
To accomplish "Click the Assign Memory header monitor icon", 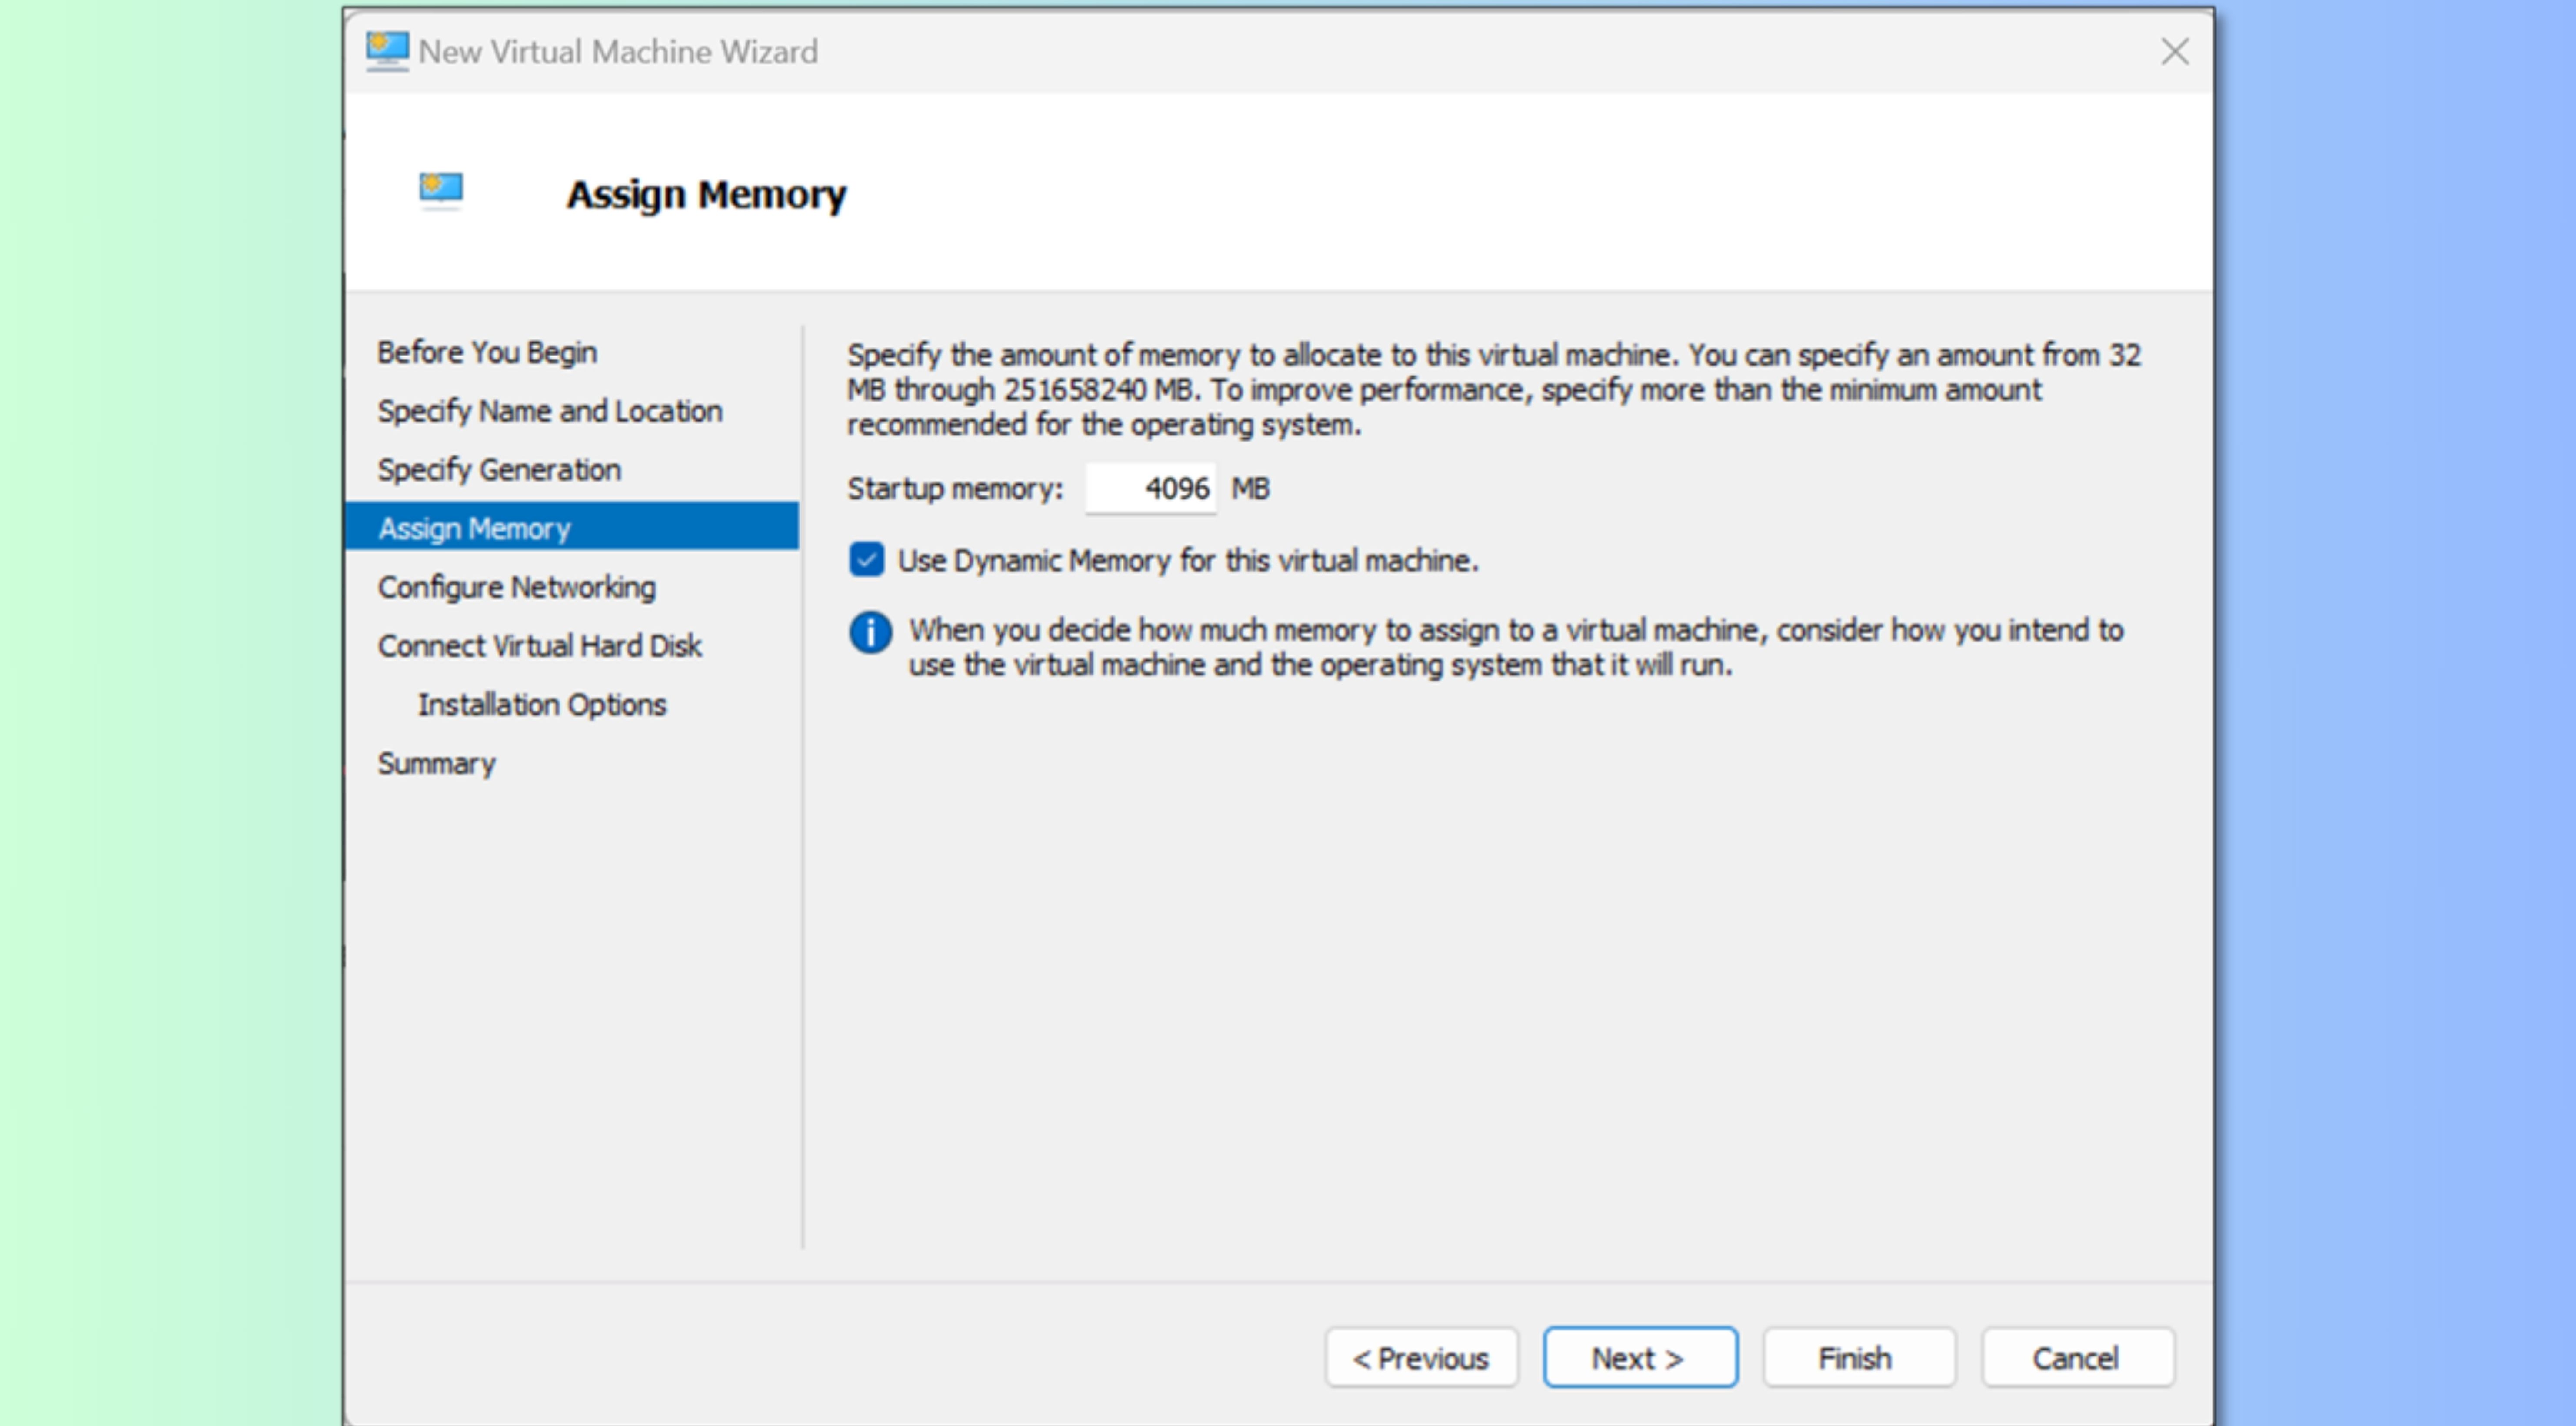I will (441, 190).
